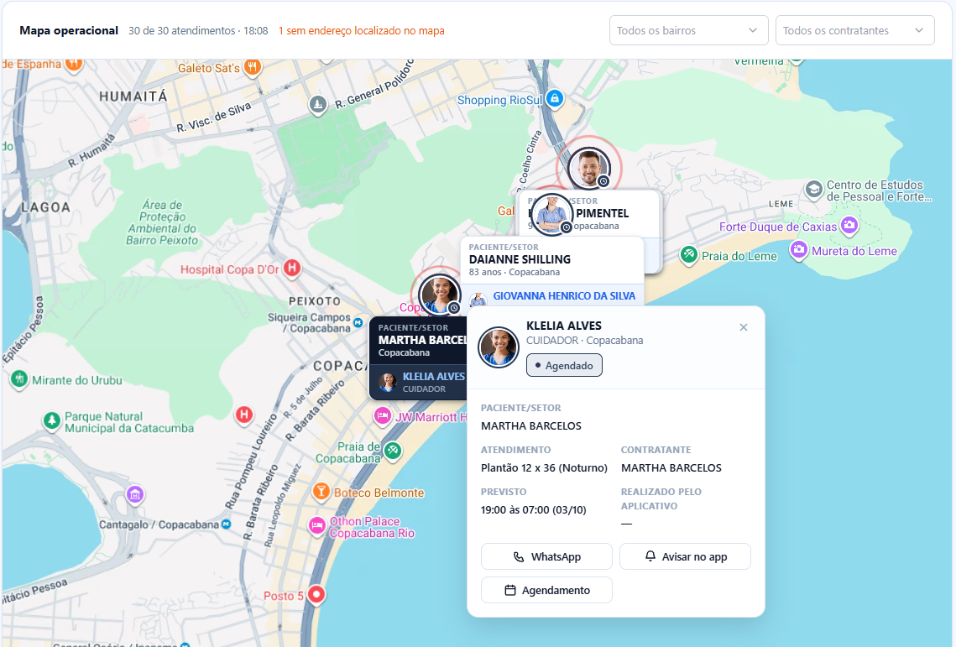Click the '83 anos · Copacabana' text
This screenshot has width=956, height=647.
pos(514,272)
